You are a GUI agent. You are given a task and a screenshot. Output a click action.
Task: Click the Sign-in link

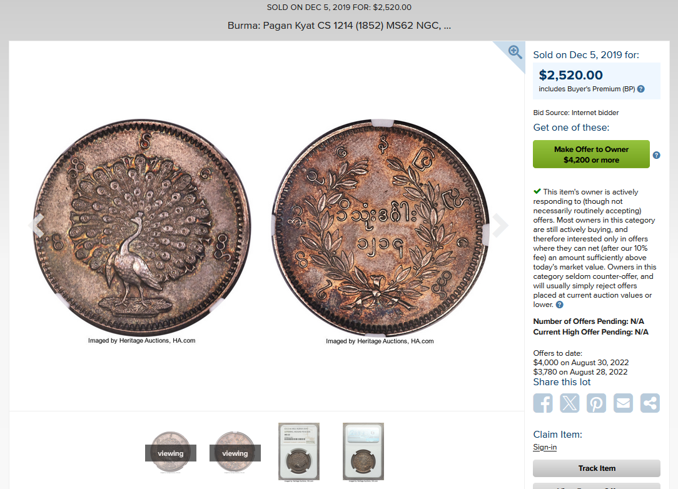(545, 448)
